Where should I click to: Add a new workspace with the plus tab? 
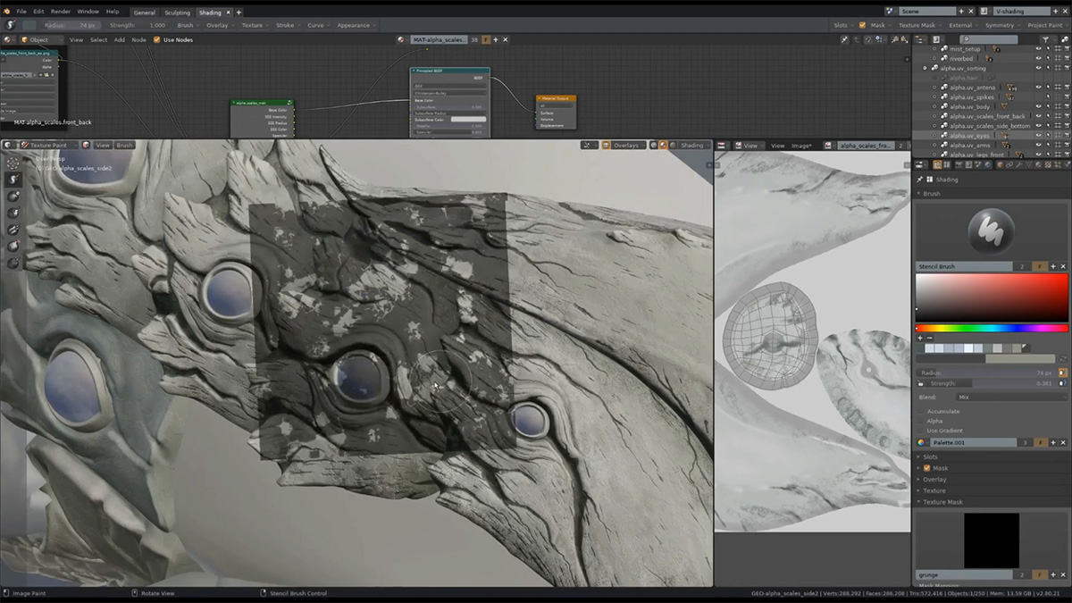(239, 13)
